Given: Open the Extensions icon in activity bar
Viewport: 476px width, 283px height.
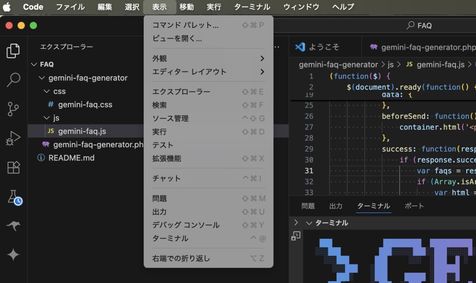Looking at the screenshot, I should click(13, 167).
